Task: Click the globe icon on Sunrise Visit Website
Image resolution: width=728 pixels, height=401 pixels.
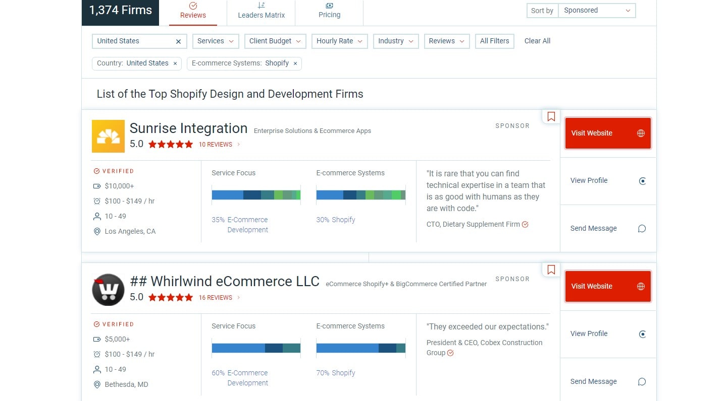Action: (641, 133)
